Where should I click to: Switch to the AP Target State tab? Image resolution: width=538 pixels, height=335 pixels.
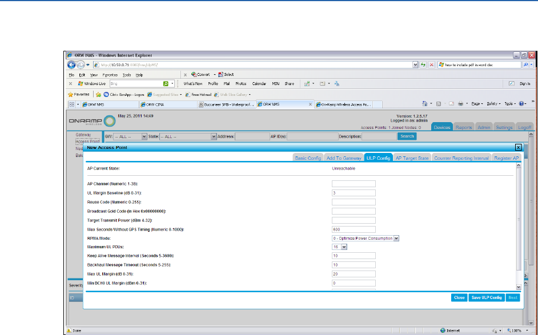tap(412, 158)
